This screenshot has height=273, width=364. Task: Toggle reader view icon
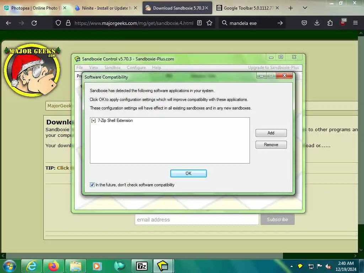click(199, 23)
